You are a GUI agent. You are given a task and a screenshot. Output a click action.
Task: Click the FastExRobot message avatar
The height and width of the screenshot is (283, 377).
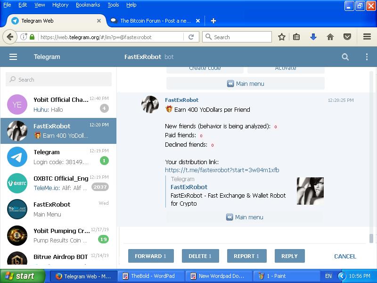[150, 104]
